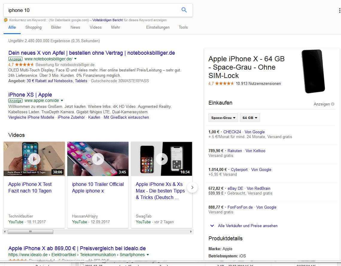
Task: Open the eBay DE seller offer
Action: (x=235, y=188)
